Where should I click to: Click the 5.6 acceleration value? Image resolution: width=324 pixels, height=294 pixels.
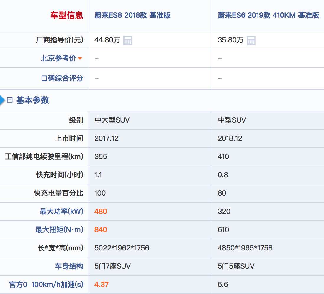pyautogui.click(x=223, y=285)
